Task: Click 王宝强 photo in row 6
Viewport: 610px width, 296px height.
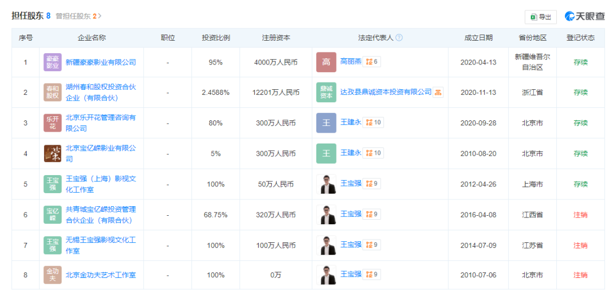Action: click(x=326, y=215)
